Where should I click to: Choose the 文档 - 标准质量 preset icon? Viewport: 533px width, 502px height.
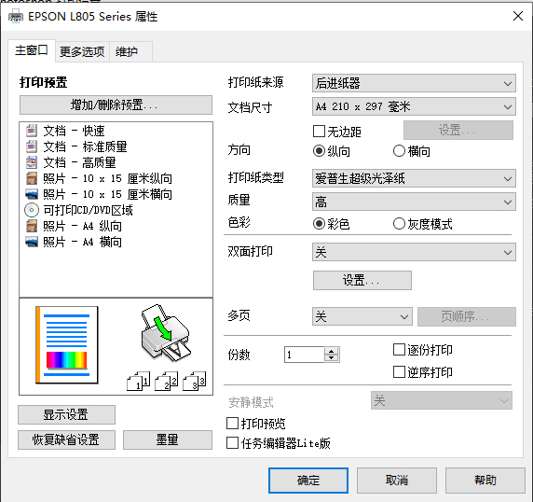(x=32, y=146)
